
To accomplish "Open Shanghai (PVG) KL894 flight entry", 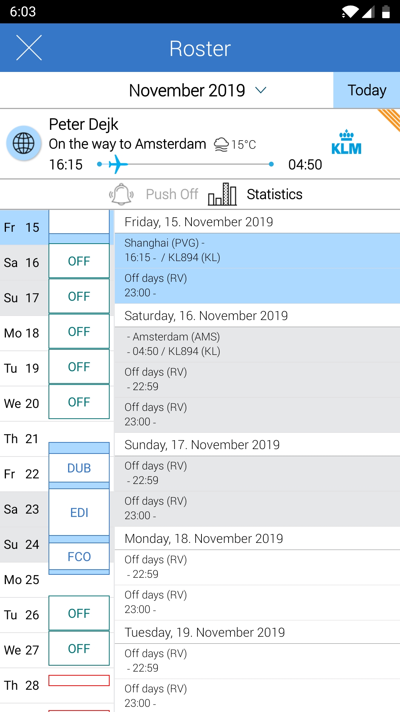I will [257, 250].
